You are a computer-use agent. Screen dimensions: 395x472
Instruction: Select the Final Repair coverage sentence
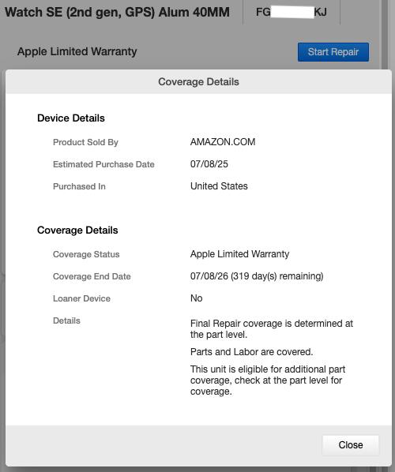(272, 329)
